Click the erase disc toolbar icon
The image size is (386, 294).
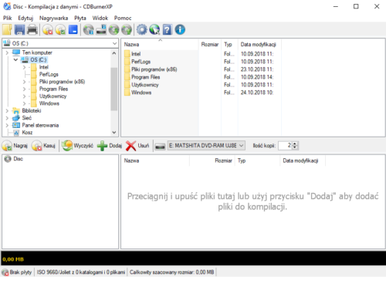tap(48, 29)
